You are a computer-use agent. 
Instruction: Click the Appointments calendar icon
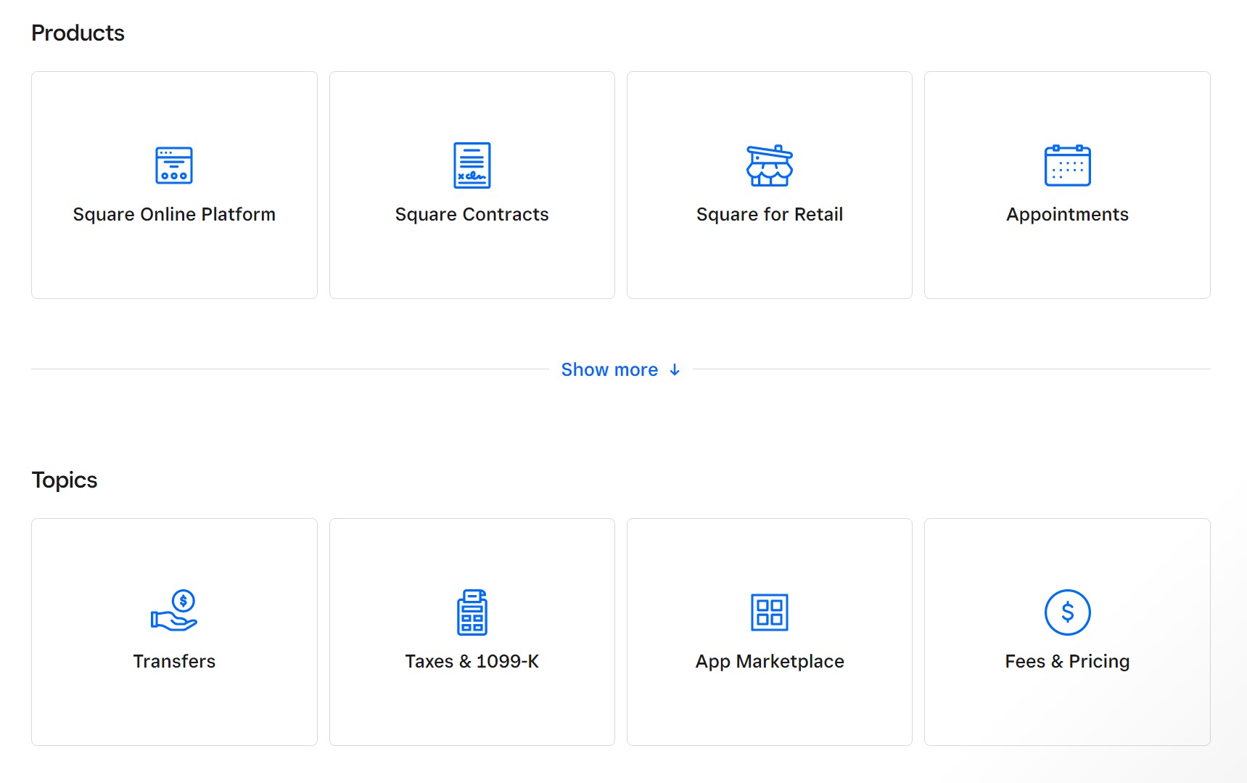pyautogui.click(x=1067, y=165)
